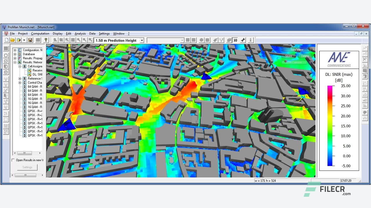Open the Analysis menu

80,34
